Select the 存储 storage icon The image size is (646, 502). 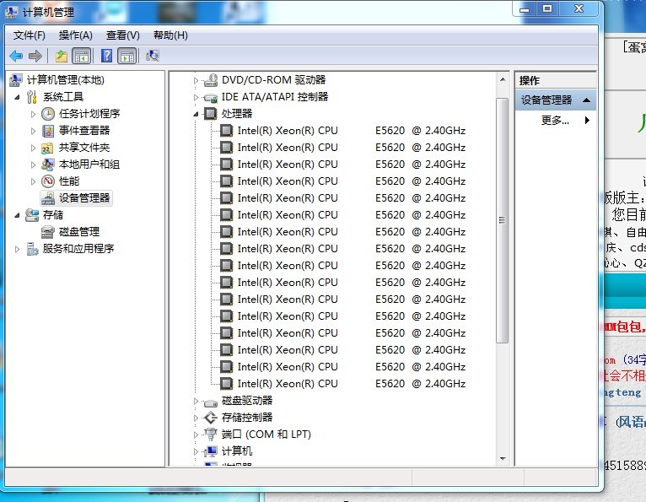pyautogui.click(x=32, y=215)
